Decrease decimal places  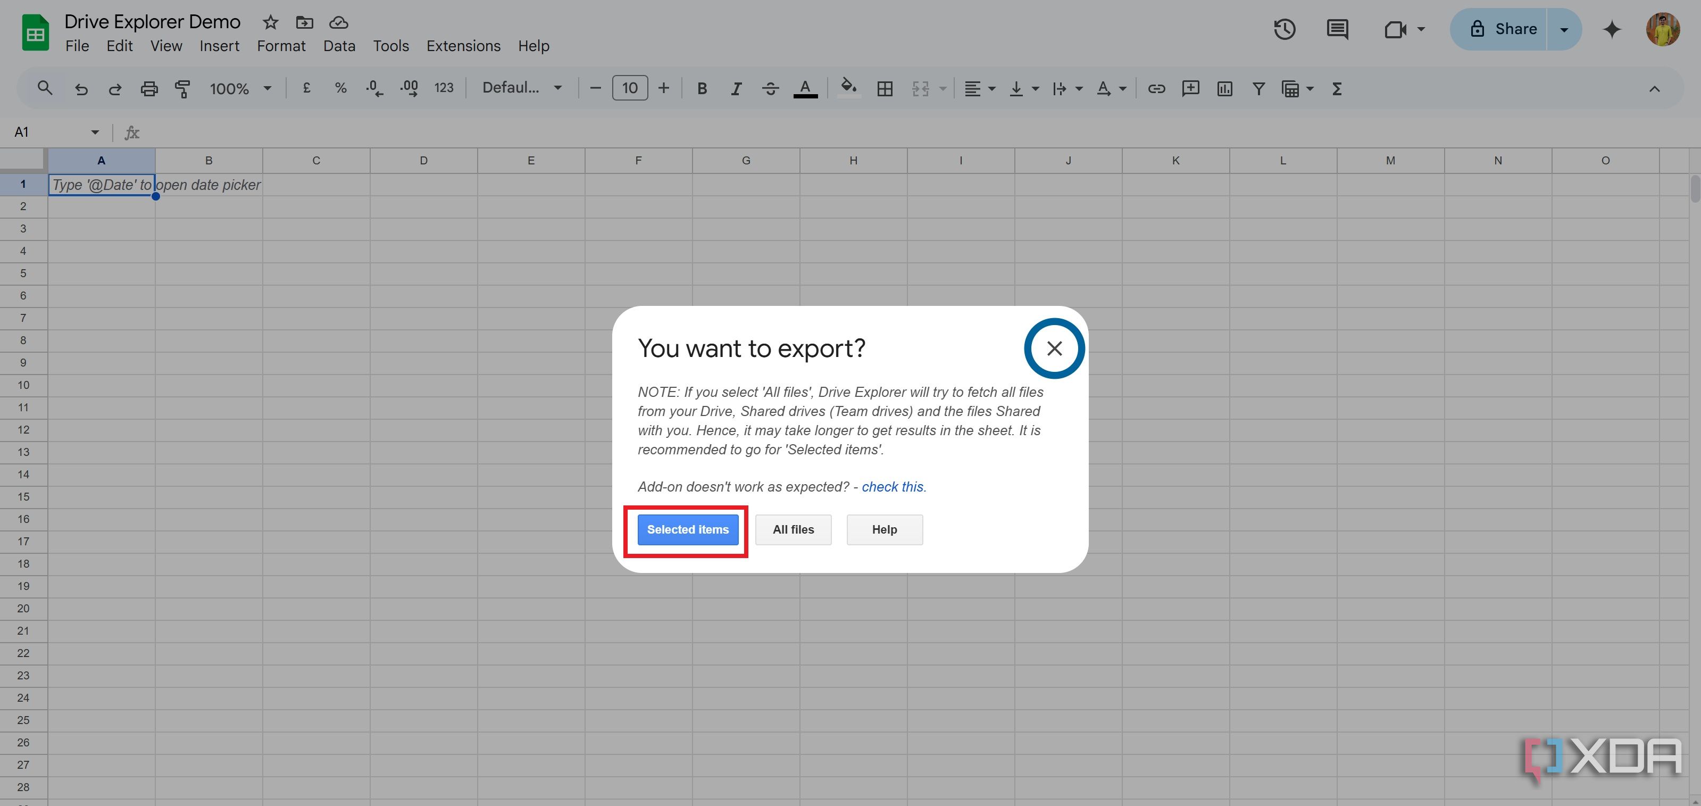coord(374,88)
